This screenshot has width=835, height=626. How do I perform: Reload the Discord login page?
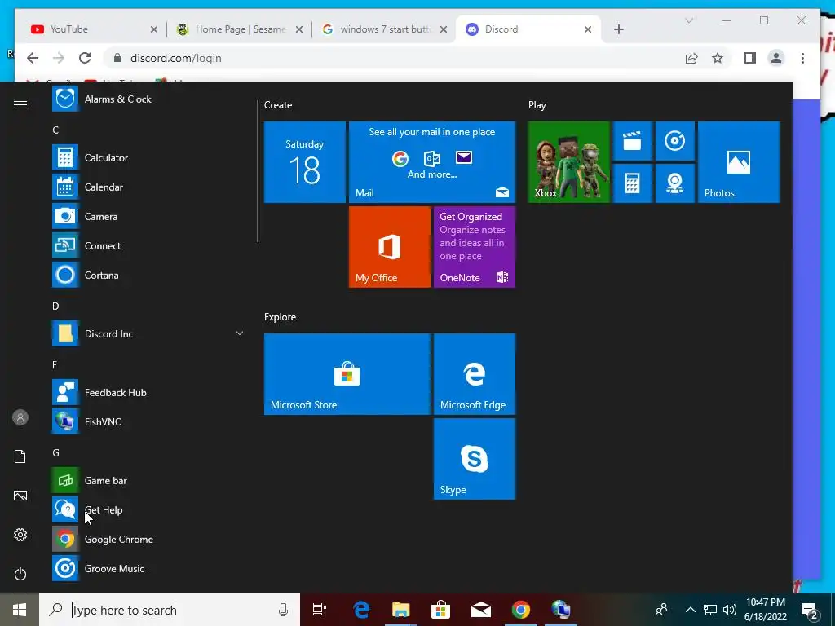point(85,58)
